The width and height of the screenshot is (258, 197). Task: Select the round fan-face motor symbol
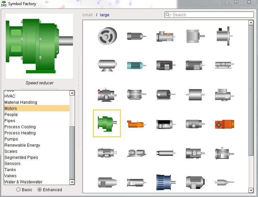pyautogui.click(x=107, y=35)
